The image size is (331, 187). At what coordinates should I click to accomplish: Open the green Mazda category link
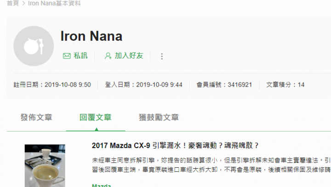101,185
